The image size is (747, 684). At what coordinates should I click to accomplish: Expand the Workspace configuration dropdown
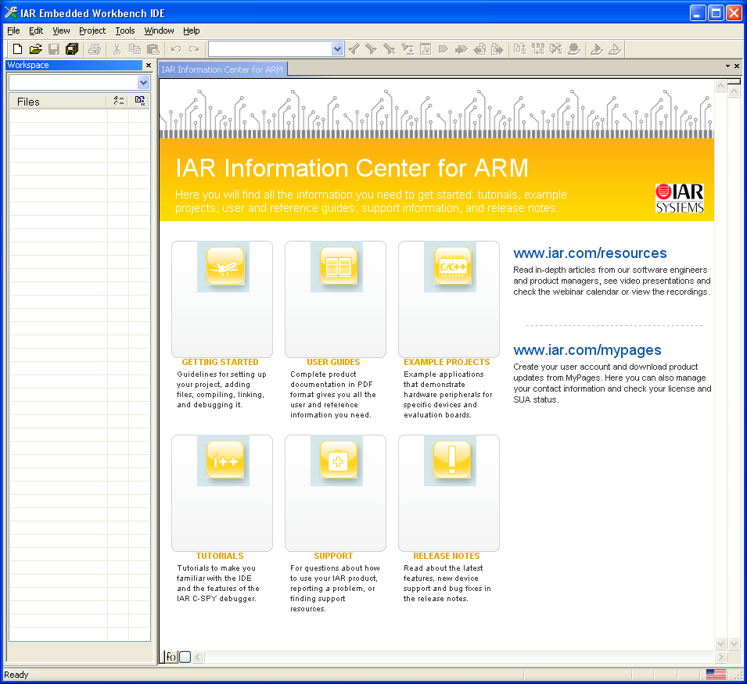(143, 83)
